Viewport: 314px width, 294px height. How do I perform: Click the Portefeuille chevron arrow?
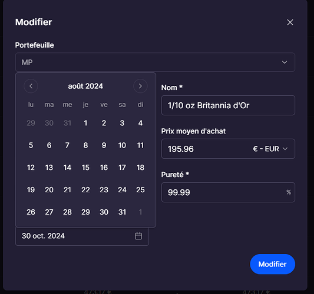(285, 62)
